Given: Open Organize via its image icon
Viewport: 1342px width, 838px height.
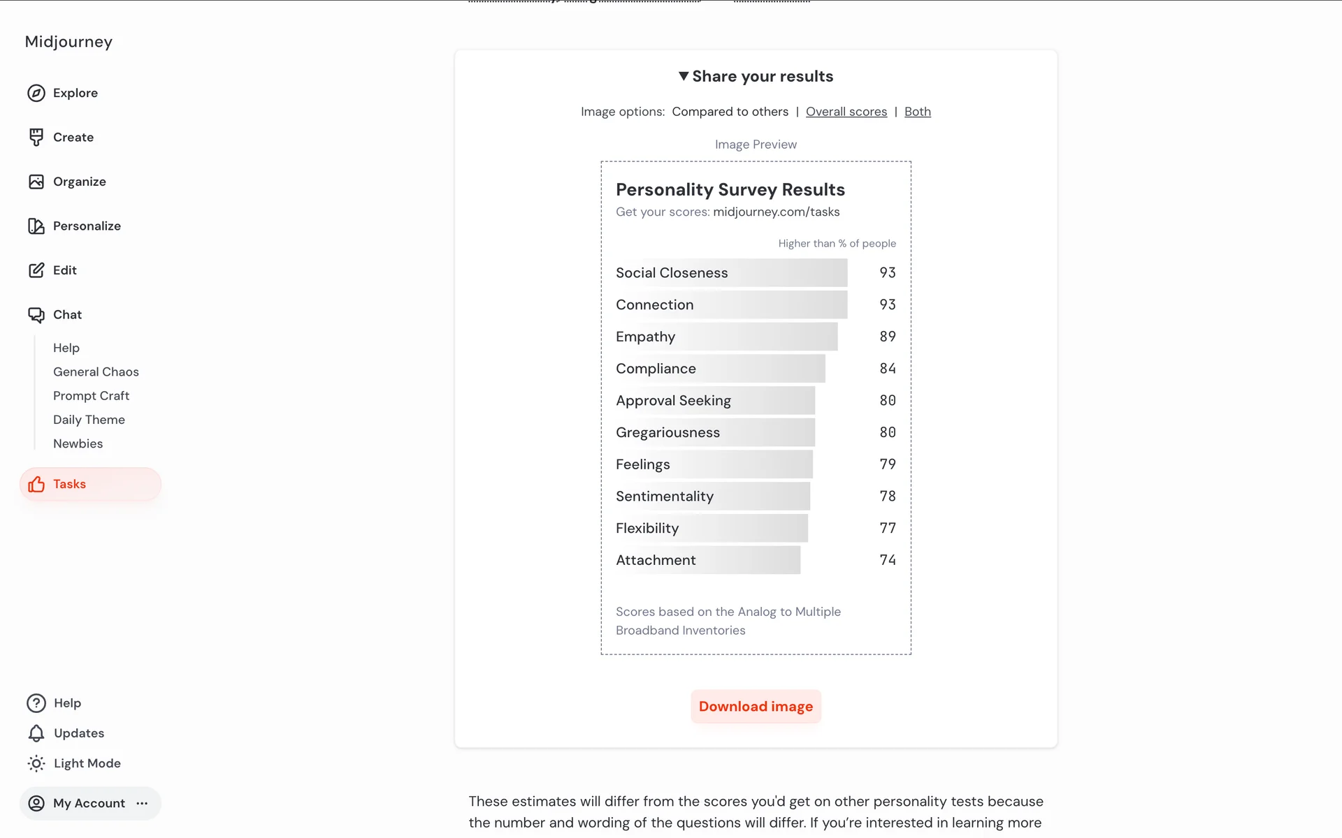Looking at the screenshot, I should [36, 182].
